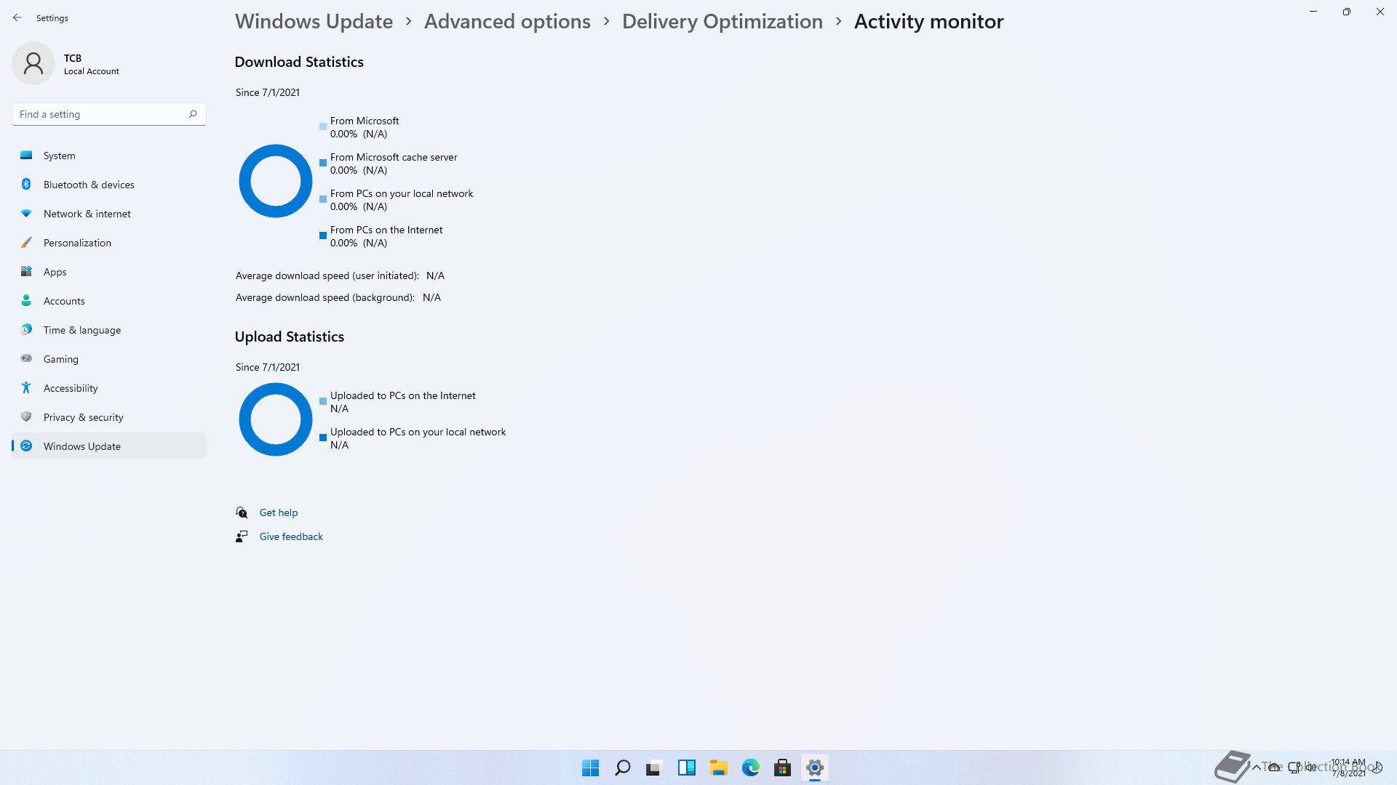This screenshot has height=785, width=1397.
Task: Click 'Uploaded to PCs on the Internet' label
Action: click(403, 395)
